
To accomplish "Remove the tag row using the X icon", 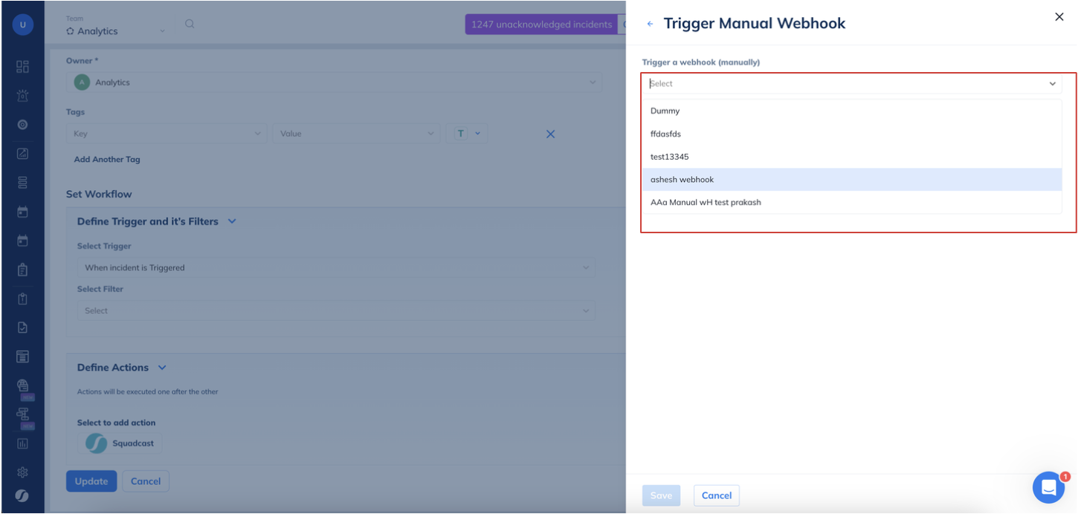I will (x=550, y=134).
